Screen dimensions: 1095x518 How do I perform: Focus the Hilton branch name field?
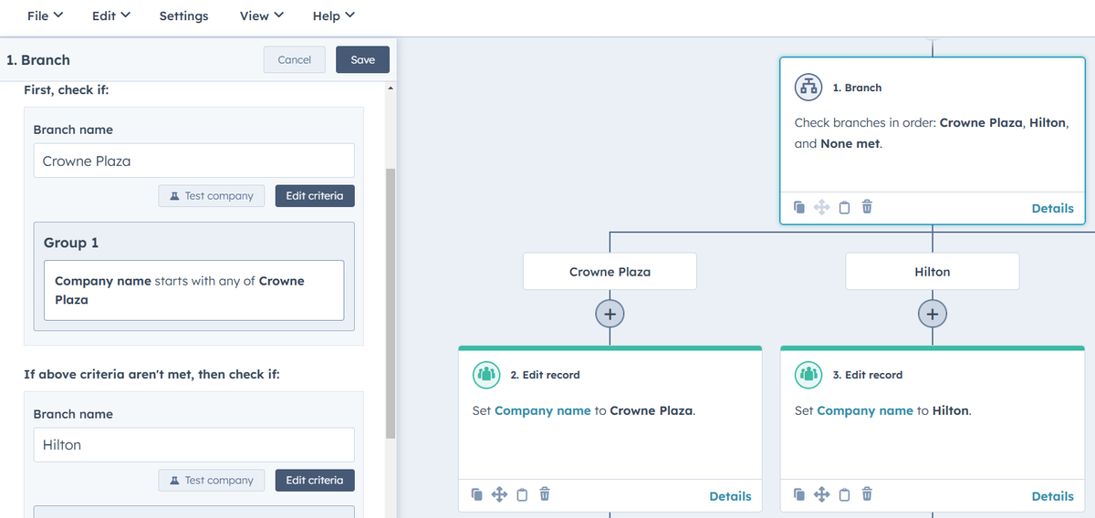[193, 445]
